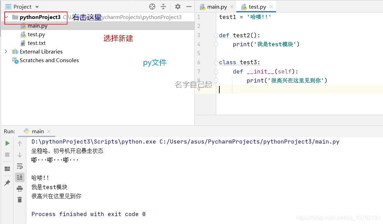383x224 pixels.
Task: Click the pythonProject3 folder name
Action: [40, 17]
